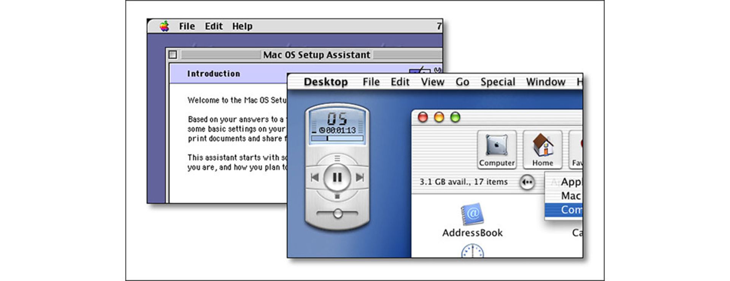
Task: Click the Introduction heading in Setup Assistant
Action: tap(213, 74)
